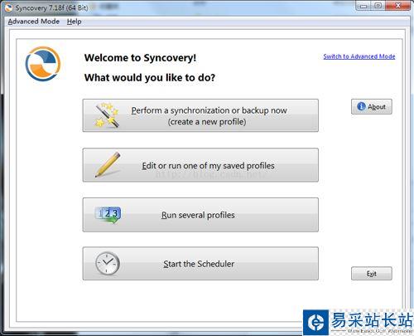Click Switch to Advanced Mode link

coord(359,56)
